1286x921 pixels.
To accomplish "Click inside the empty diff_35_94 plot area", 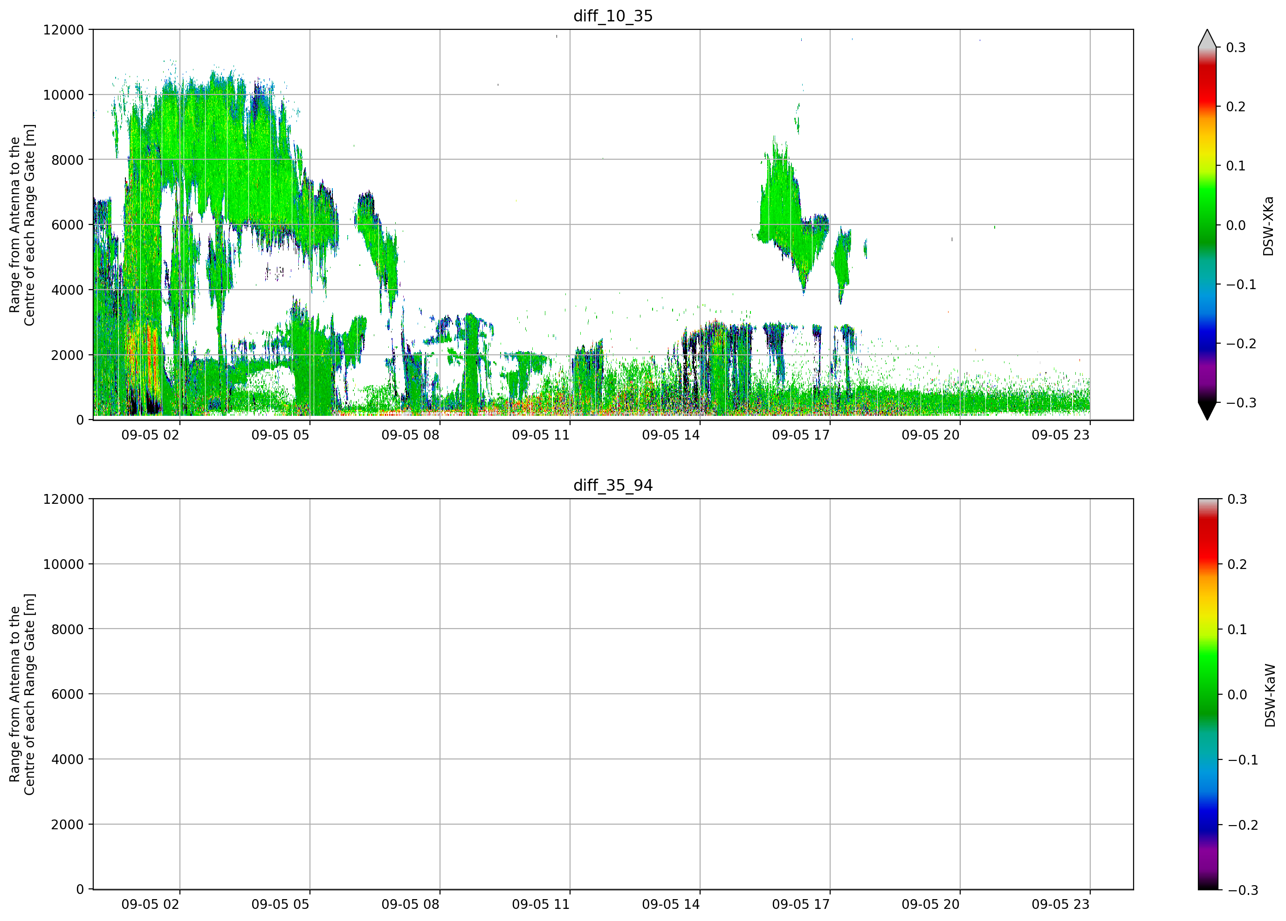I will [x=613, y=694].
